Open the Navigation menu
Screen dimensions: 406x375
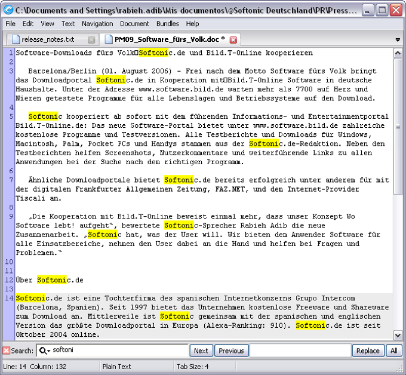pos(97,24)
